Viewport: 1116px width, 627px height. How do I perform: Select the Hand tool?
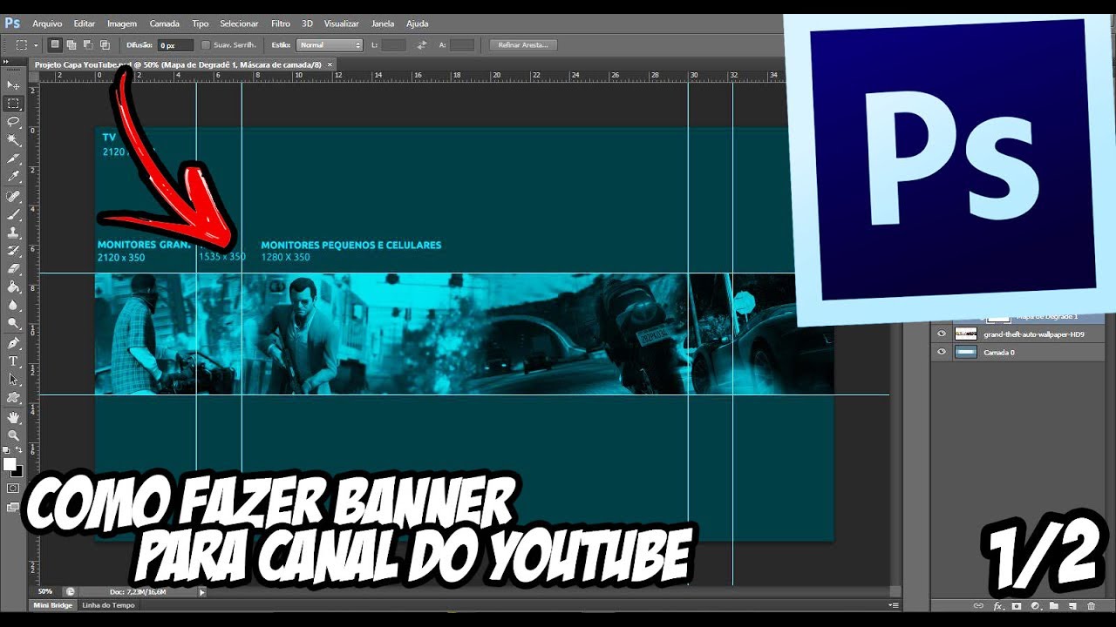pos(13,418)
